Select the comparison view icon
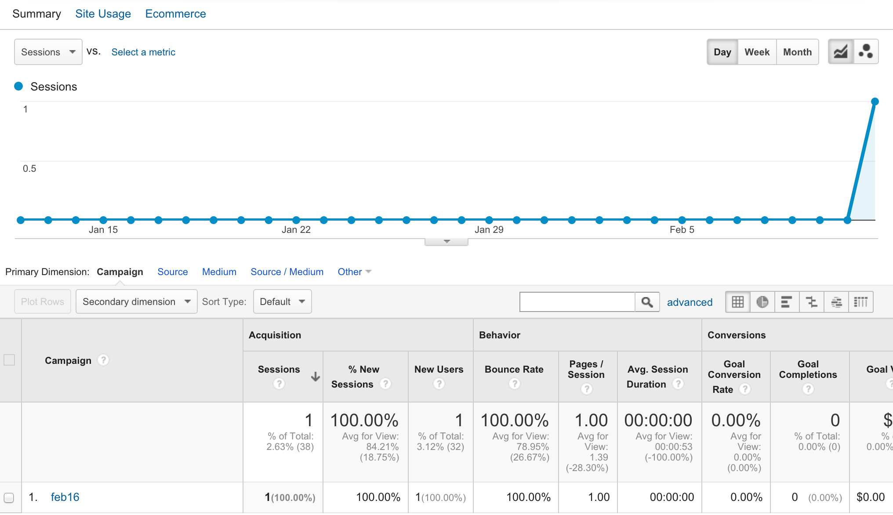The width and height of the screenshot is (893, 515). 811,302
